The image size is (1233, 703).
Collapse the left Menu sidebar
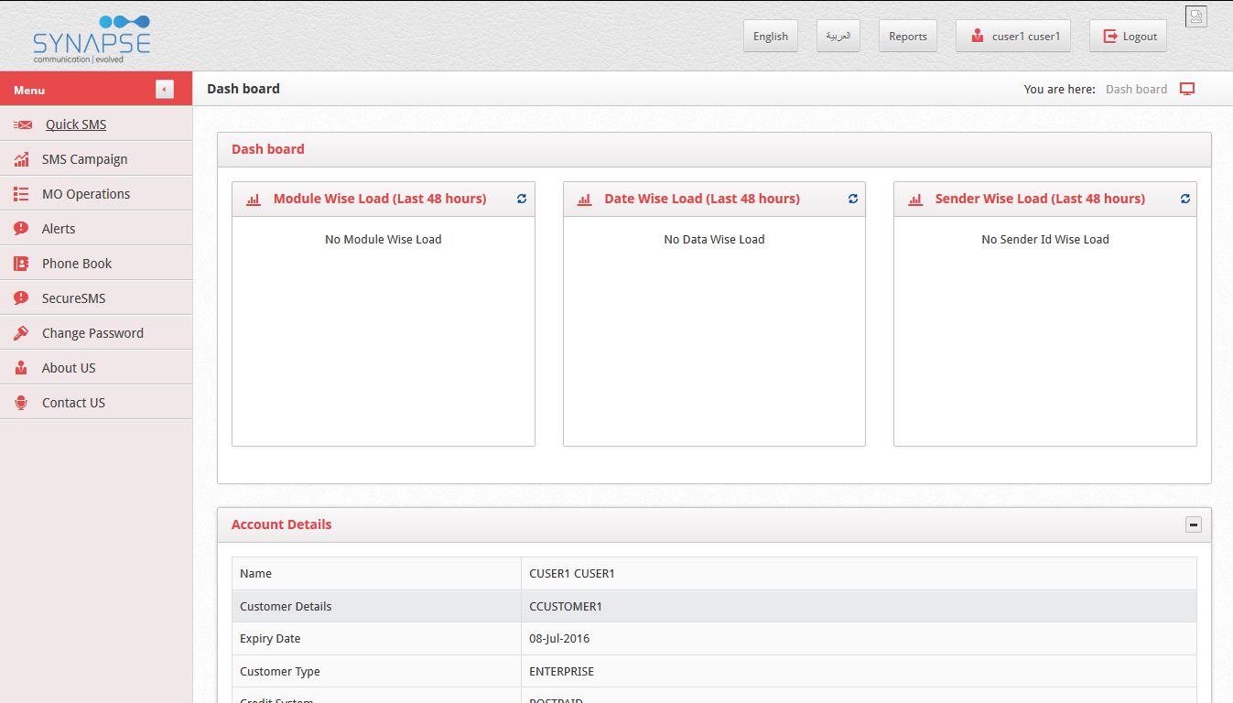[164, 89]
